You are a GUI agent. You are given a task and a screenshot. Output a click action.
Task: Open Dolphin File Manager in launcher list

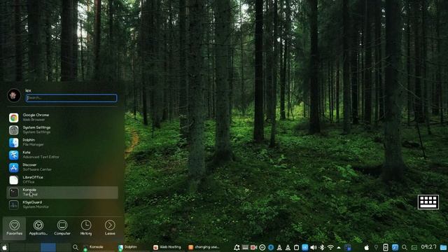[x=62, y=142]
